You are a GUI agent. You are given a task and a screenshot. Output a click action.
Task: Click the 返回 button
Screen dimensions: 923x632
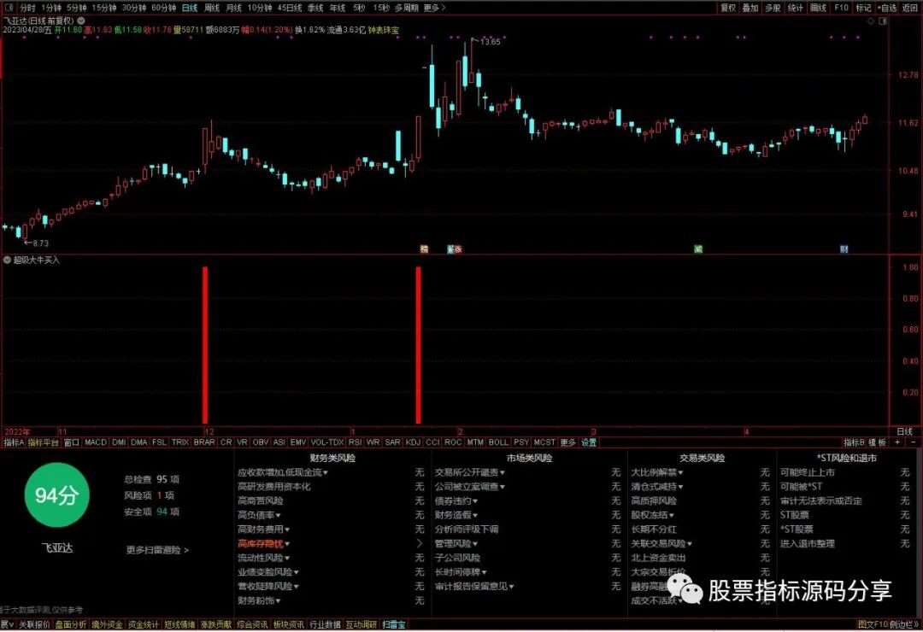click(909, 8)
